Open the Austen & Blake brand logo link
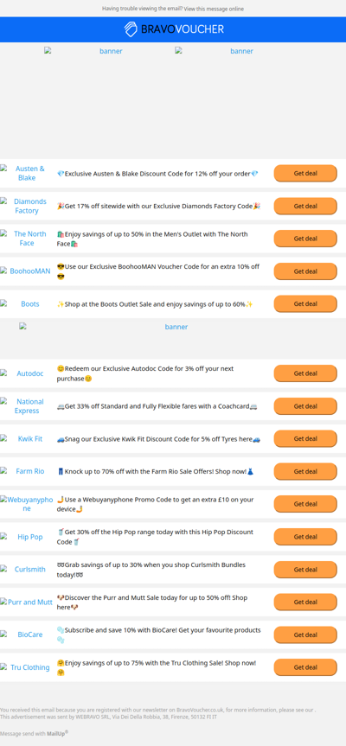The height and width of the screenshot is (746, 346). [27, 173]
